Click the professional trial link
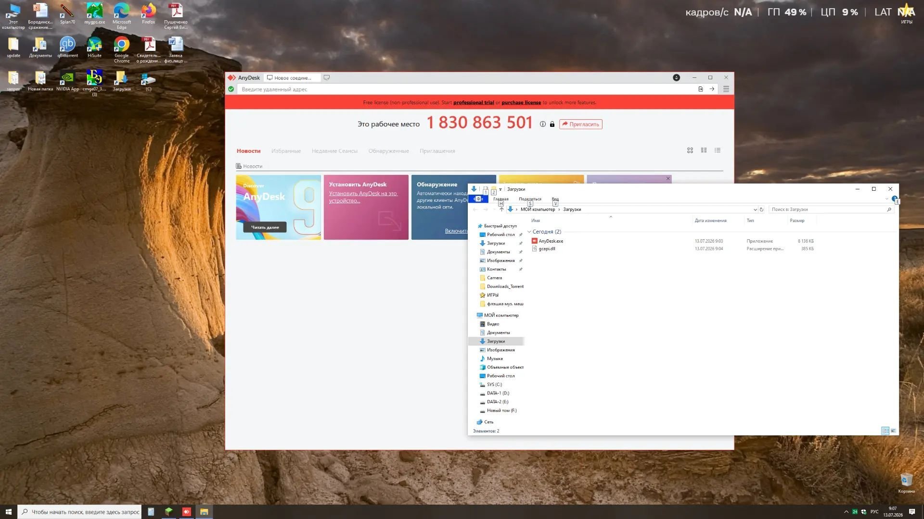Viewport: 924px width, 519px height. click(474, 102)
